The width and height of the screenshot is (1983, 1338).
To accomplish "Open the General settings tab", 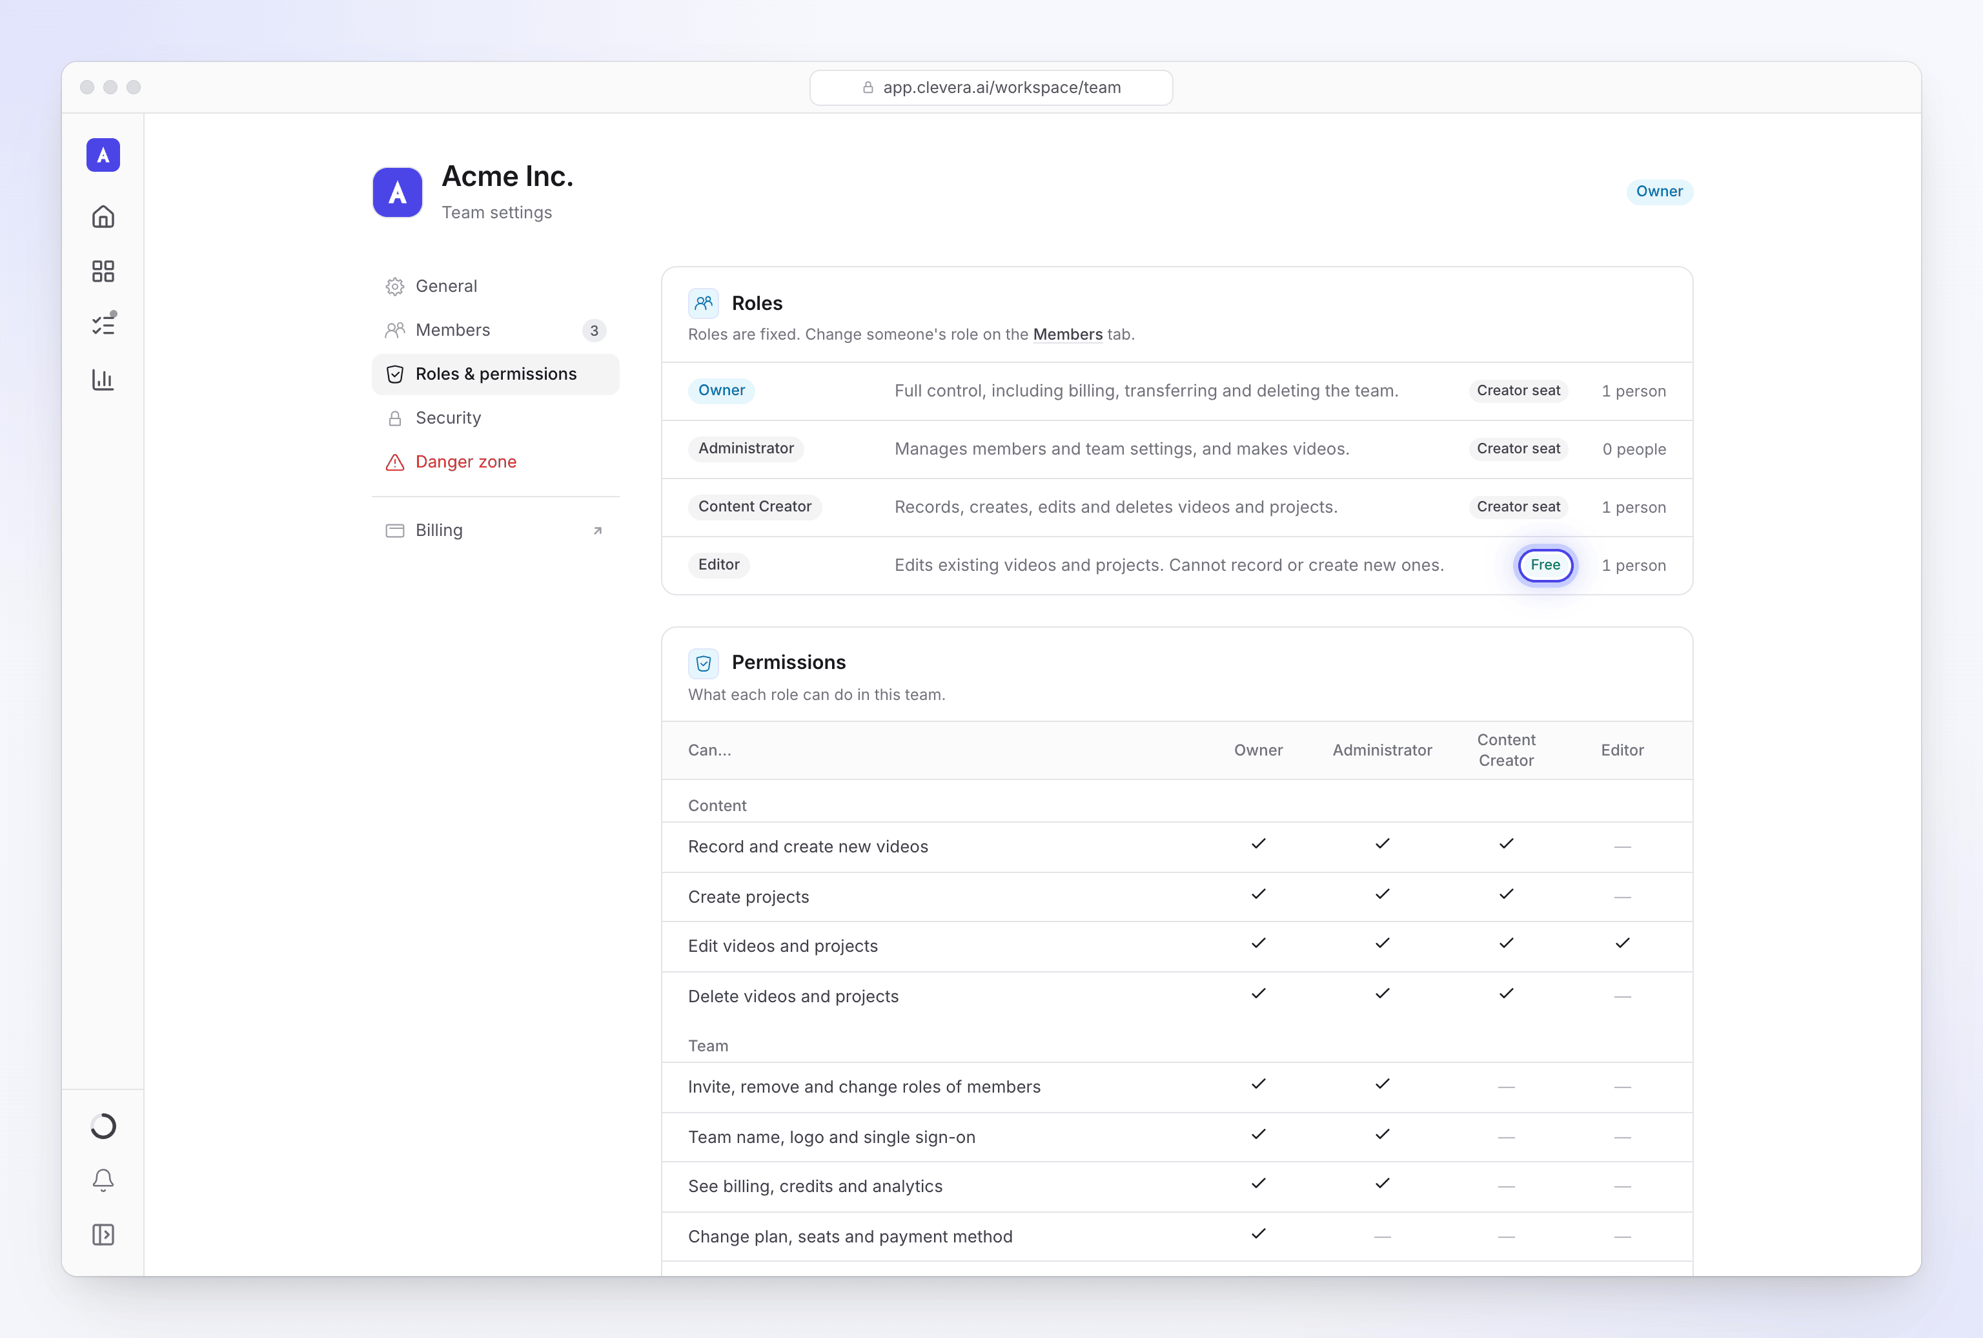I will tap(496, 286).
